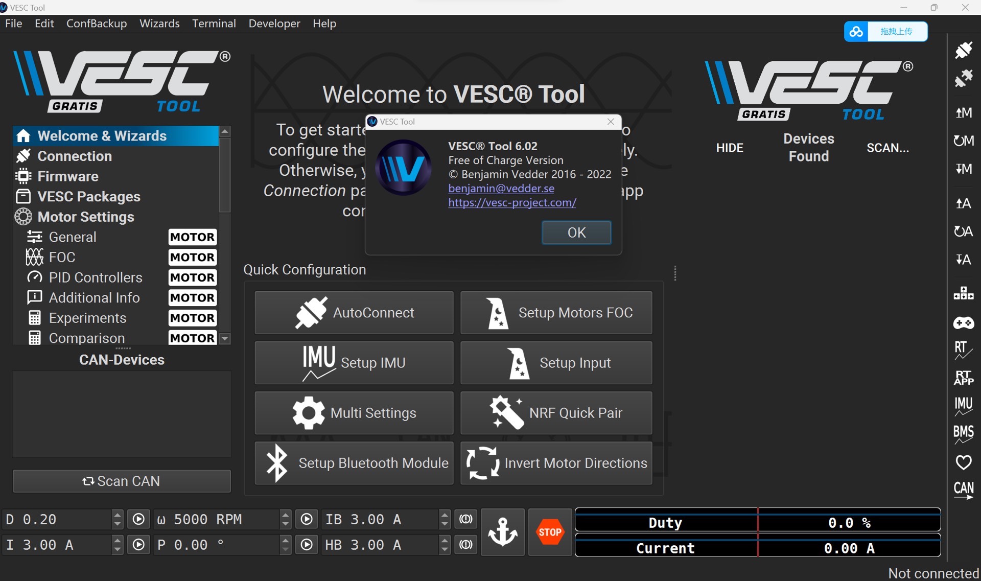Toggle the CAN forwarding icon
981x581 pixels.
coord(964,491)
